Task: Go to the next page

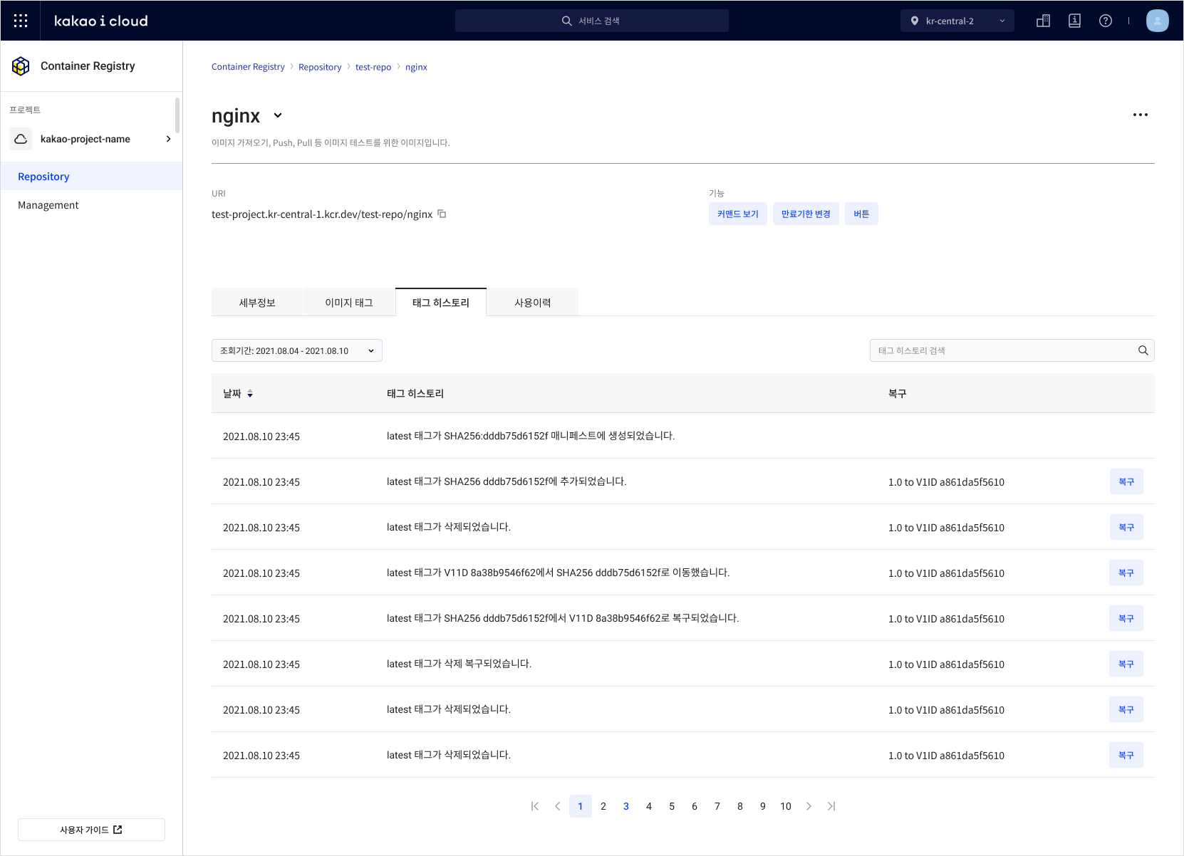Action: (809, 806)
